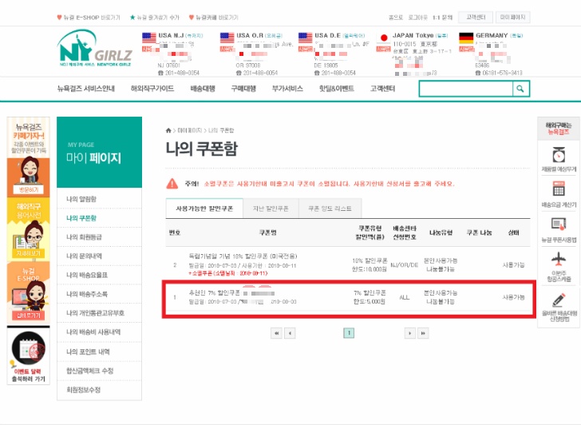This screenshot has width=581, height=425.
Task: Open 핫딜&이벤트 menu
Action: click(x=337, y=89)
